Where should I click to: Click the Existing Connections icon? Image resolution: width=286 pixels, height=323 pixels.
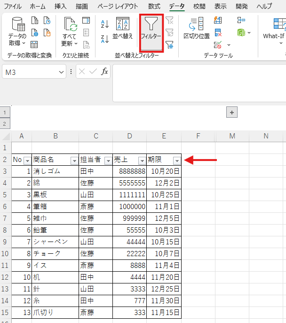point(47,32)
